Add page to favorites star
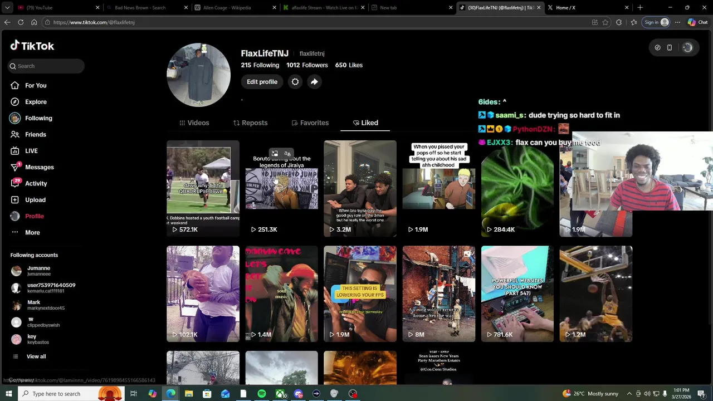 [605, 22]
